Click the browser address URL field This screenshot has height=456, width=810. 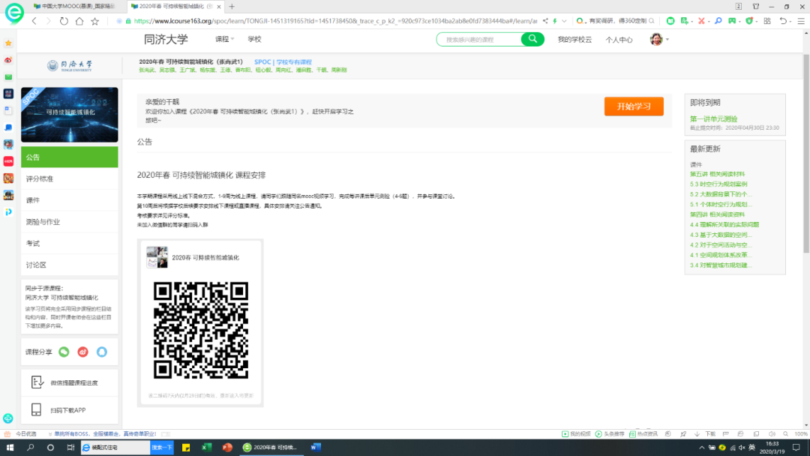[334, 21]
